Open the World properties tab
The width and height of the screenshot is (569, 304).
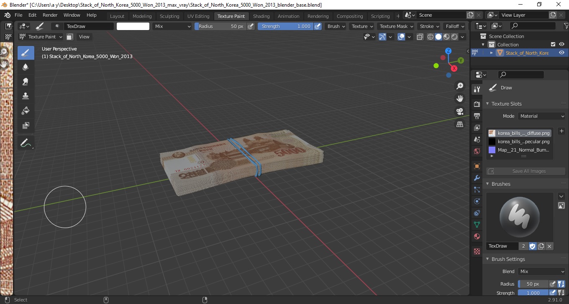point(477,151)
